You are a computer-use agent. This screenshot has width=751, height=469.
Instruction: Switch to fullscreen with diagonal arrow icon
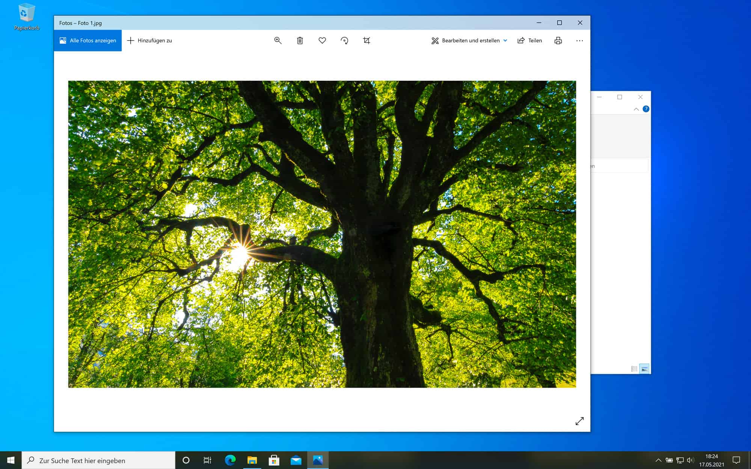(x=579, y=421)
